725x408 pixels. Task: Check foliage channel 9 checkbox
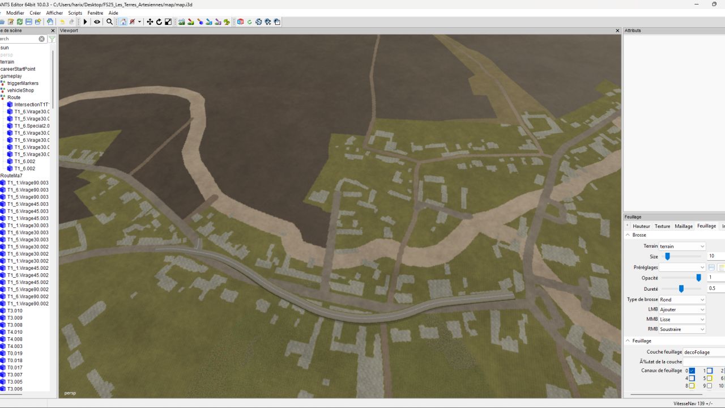pyautogui.click(x=710, y=386)
